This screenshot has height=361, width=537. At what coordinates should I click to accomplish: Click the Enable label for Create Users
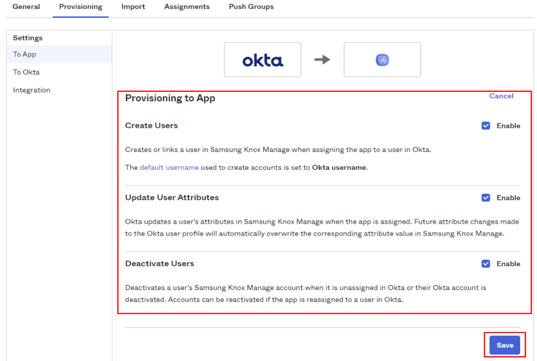pyautogui.click(x=508, y=125)
